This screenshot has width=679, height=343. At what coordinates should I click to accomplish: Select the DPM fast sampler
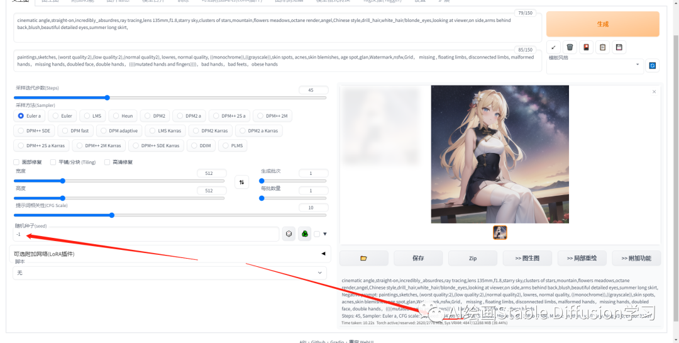(75, 130)
